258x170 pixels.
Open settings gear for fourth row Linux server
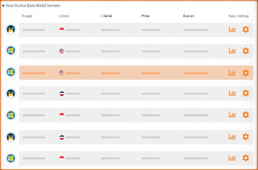click(246, 93)
